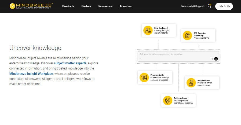The width and height of the screenshot is (241, 125).
Task: Click the microphone icon in question box
Action: [212, 59]
